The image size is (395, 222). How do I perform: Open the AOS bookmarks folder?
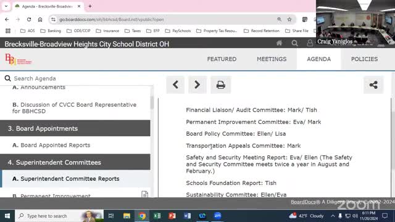(27, 31)
